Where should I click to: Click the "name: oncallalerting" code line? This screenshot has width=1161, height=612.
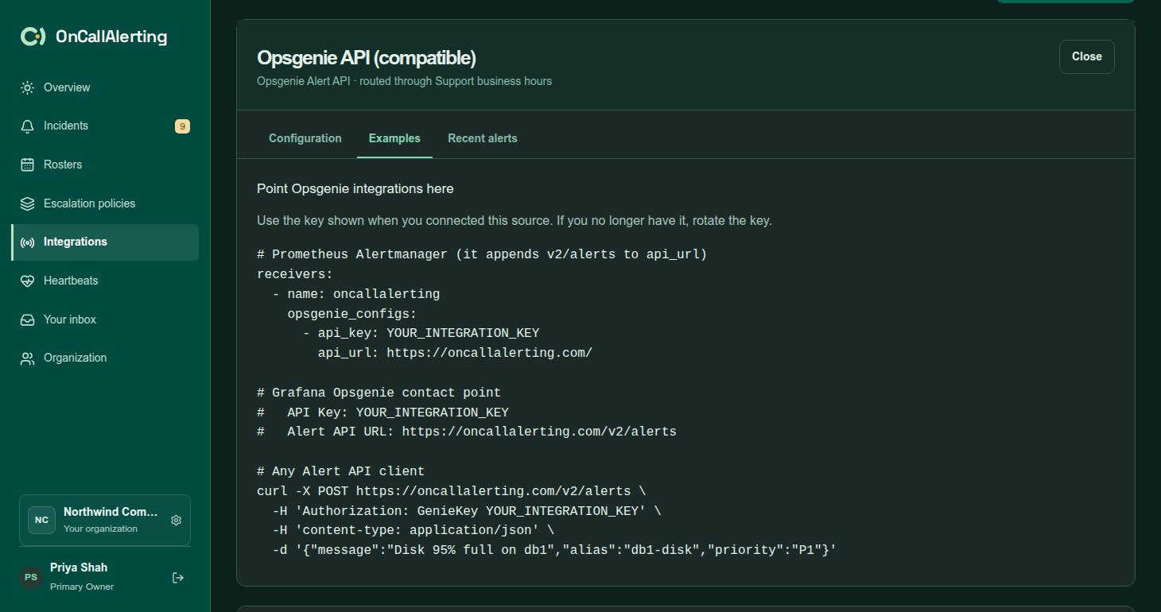click(x=356, y=294)
